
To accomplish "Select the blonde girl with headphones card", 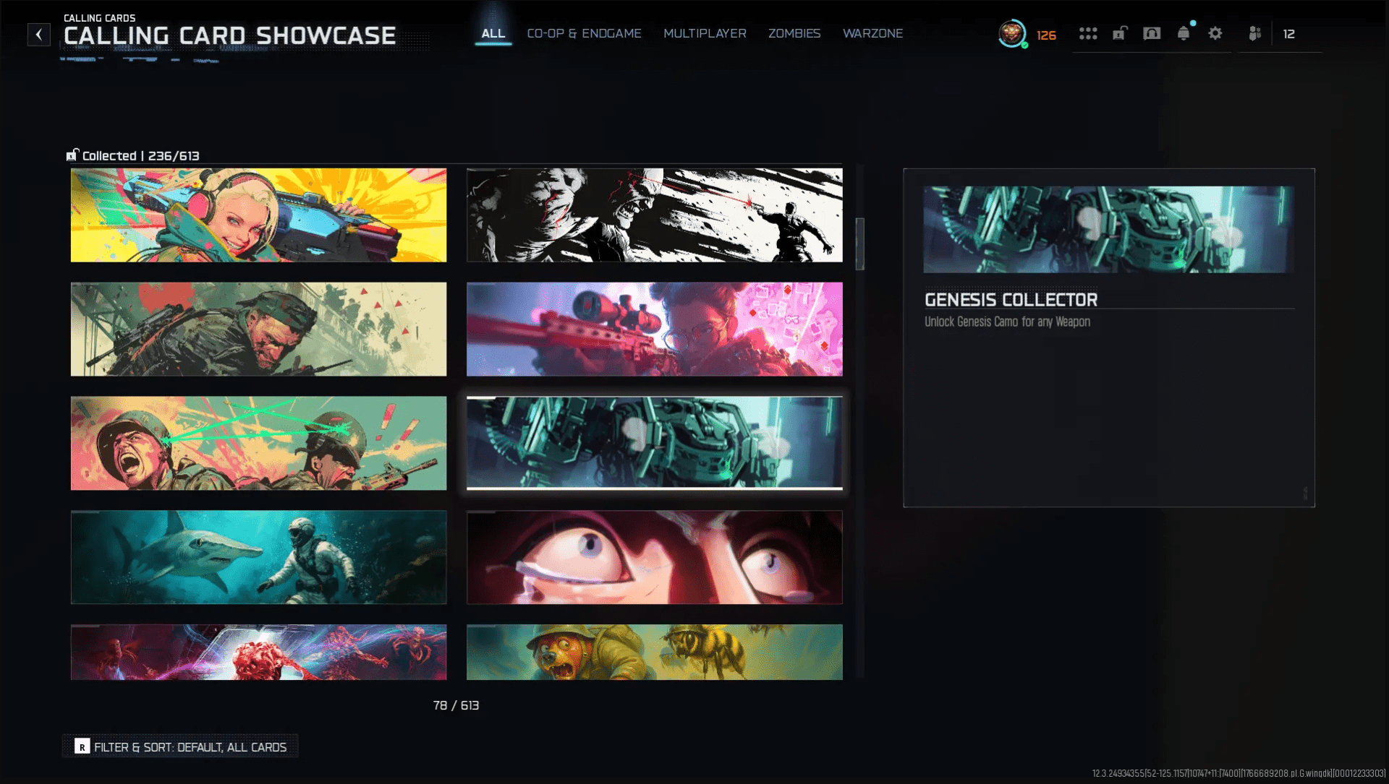I will pos(258,215).
